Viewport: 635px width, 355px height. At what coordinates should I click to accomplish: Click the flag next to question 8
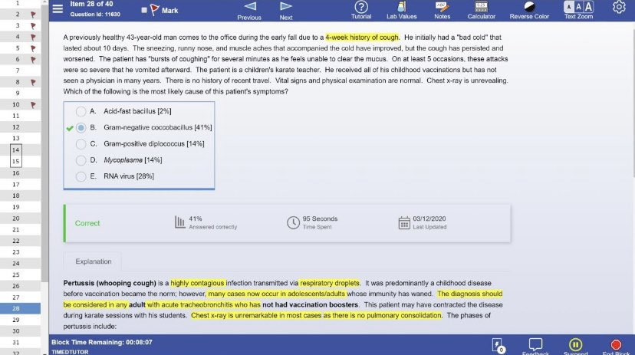[x=33, y=82]
